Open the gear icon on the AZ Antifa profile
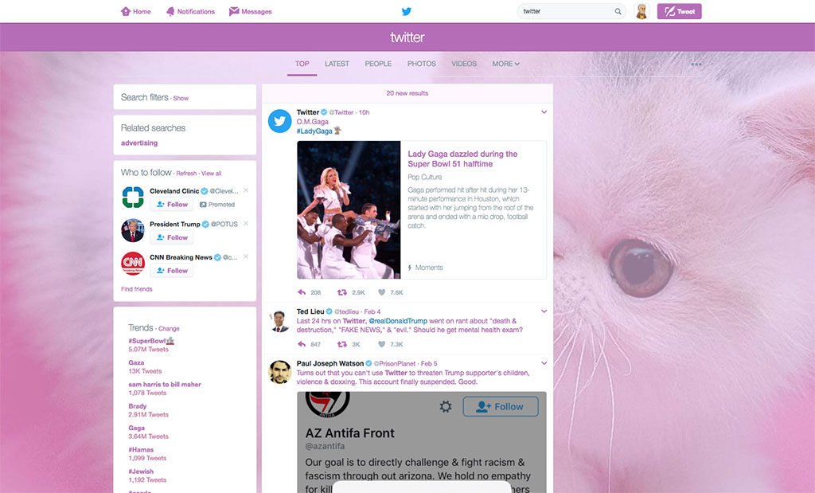 446,406
